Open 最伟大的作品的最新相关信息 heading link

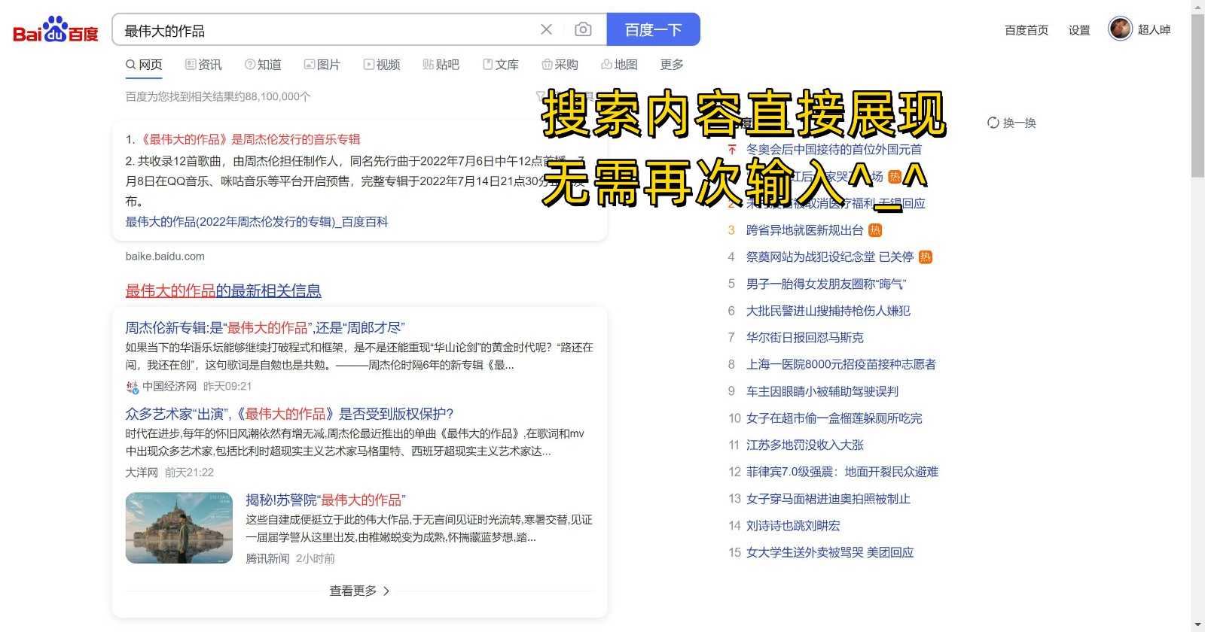point(223,290)
